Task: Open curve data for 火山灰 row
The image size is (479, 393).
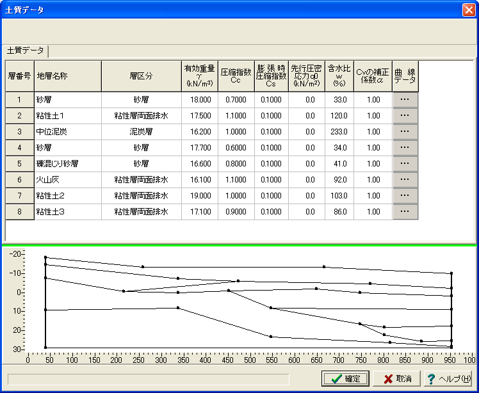Action: click(x=405, y=180)
